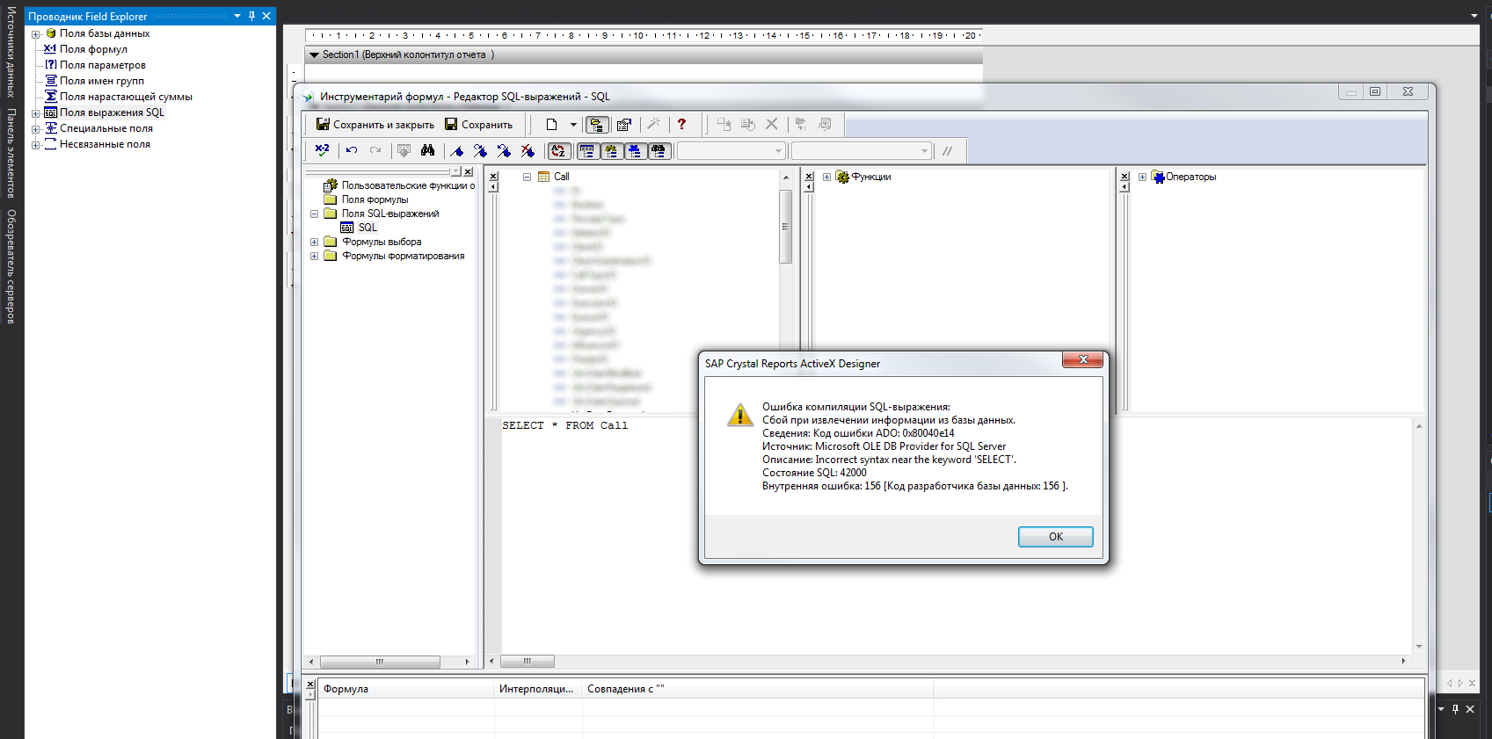Close the Call fields tree pane

pos(493,177)
